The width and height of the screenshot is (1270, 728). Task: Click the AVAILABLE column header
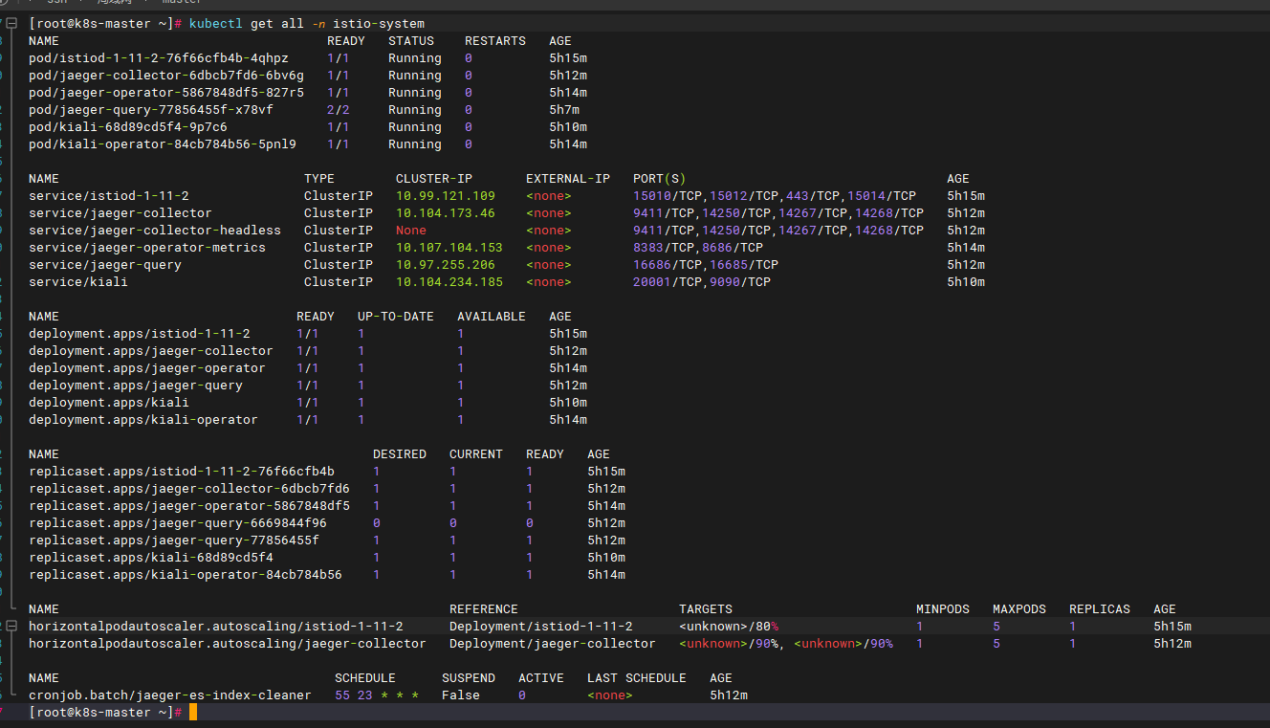(492, 316)
